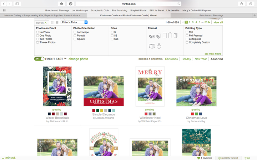The image size is (257, 160).
Task: Go to results page 2
Action: coord(189,22)
